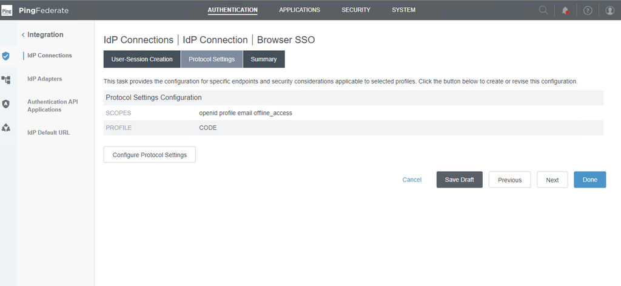Open the SECURITY menu
Viewport: 621px width, 286px height.
(356, 10)
